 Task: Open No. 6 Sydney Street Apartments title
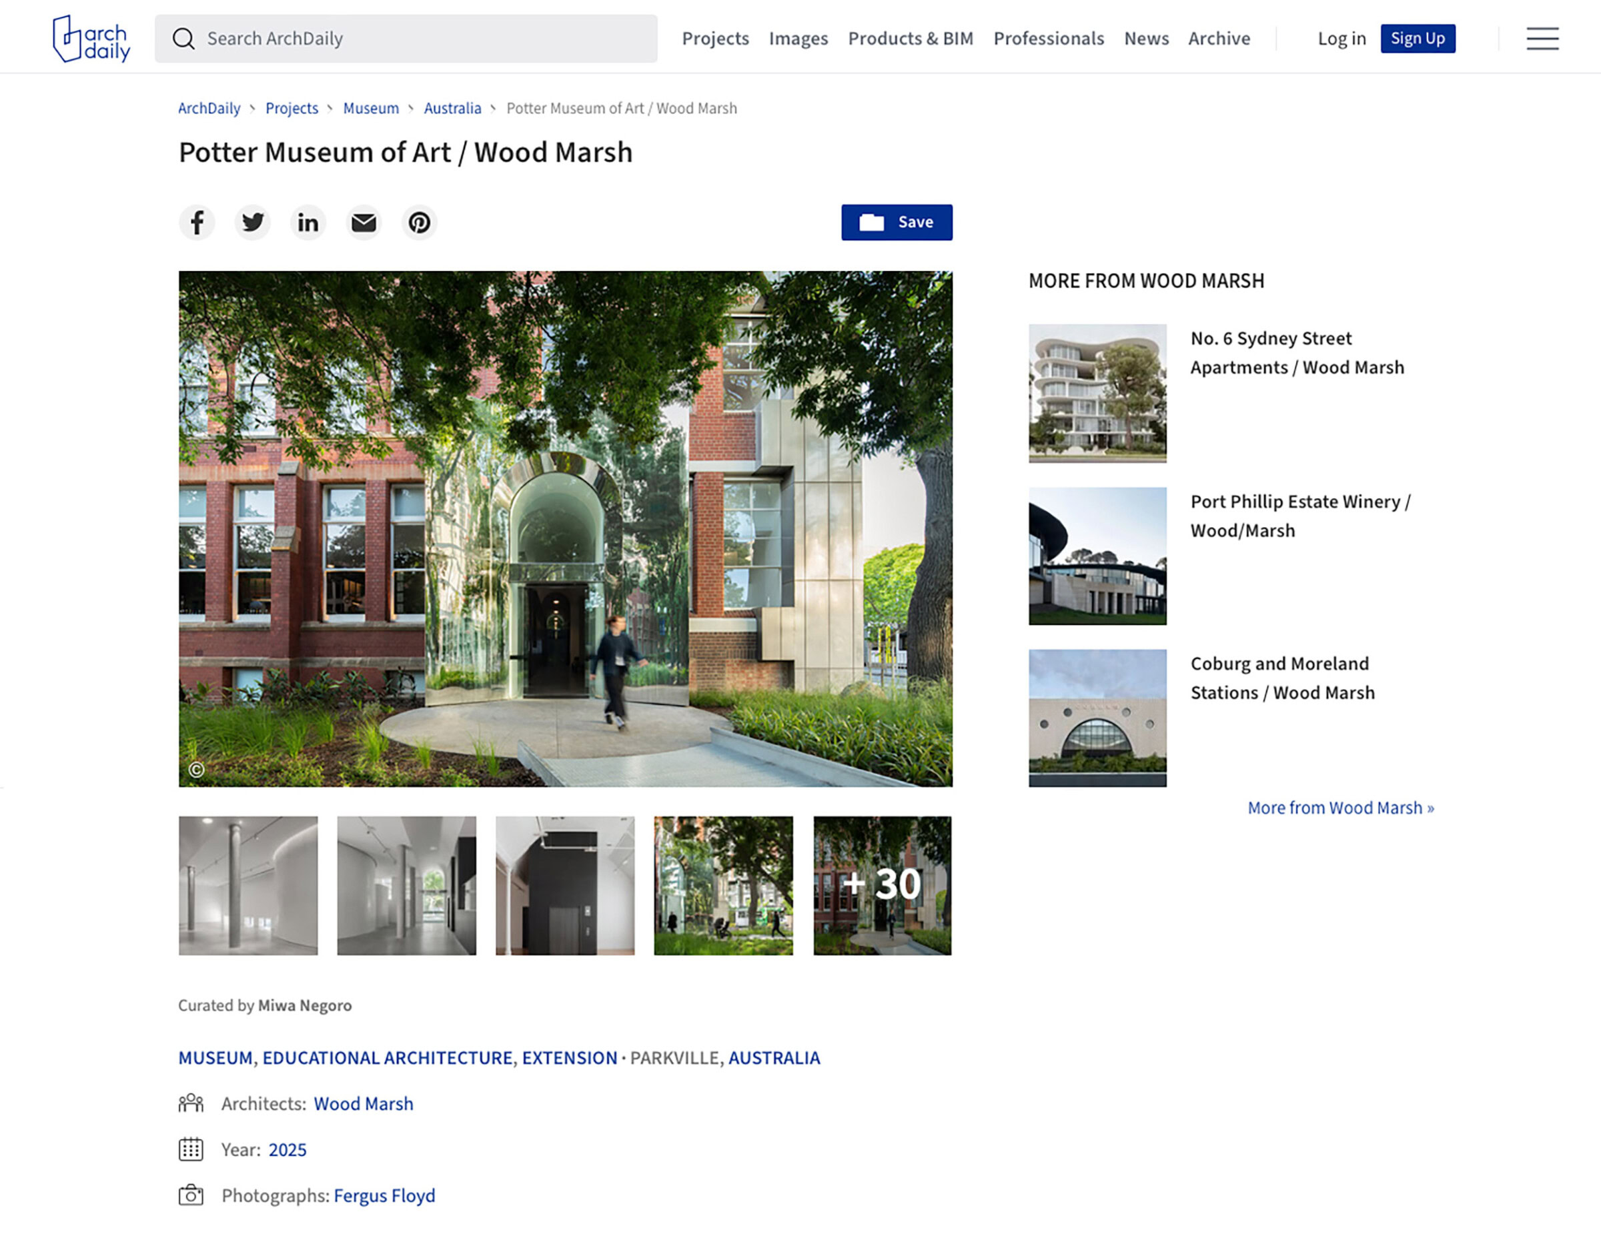[1297, 353]
